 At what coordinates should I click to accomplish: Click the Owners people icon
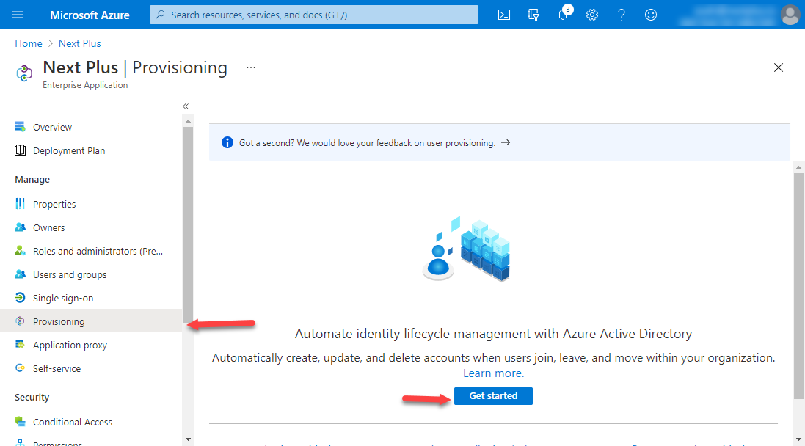click(20, 227)
